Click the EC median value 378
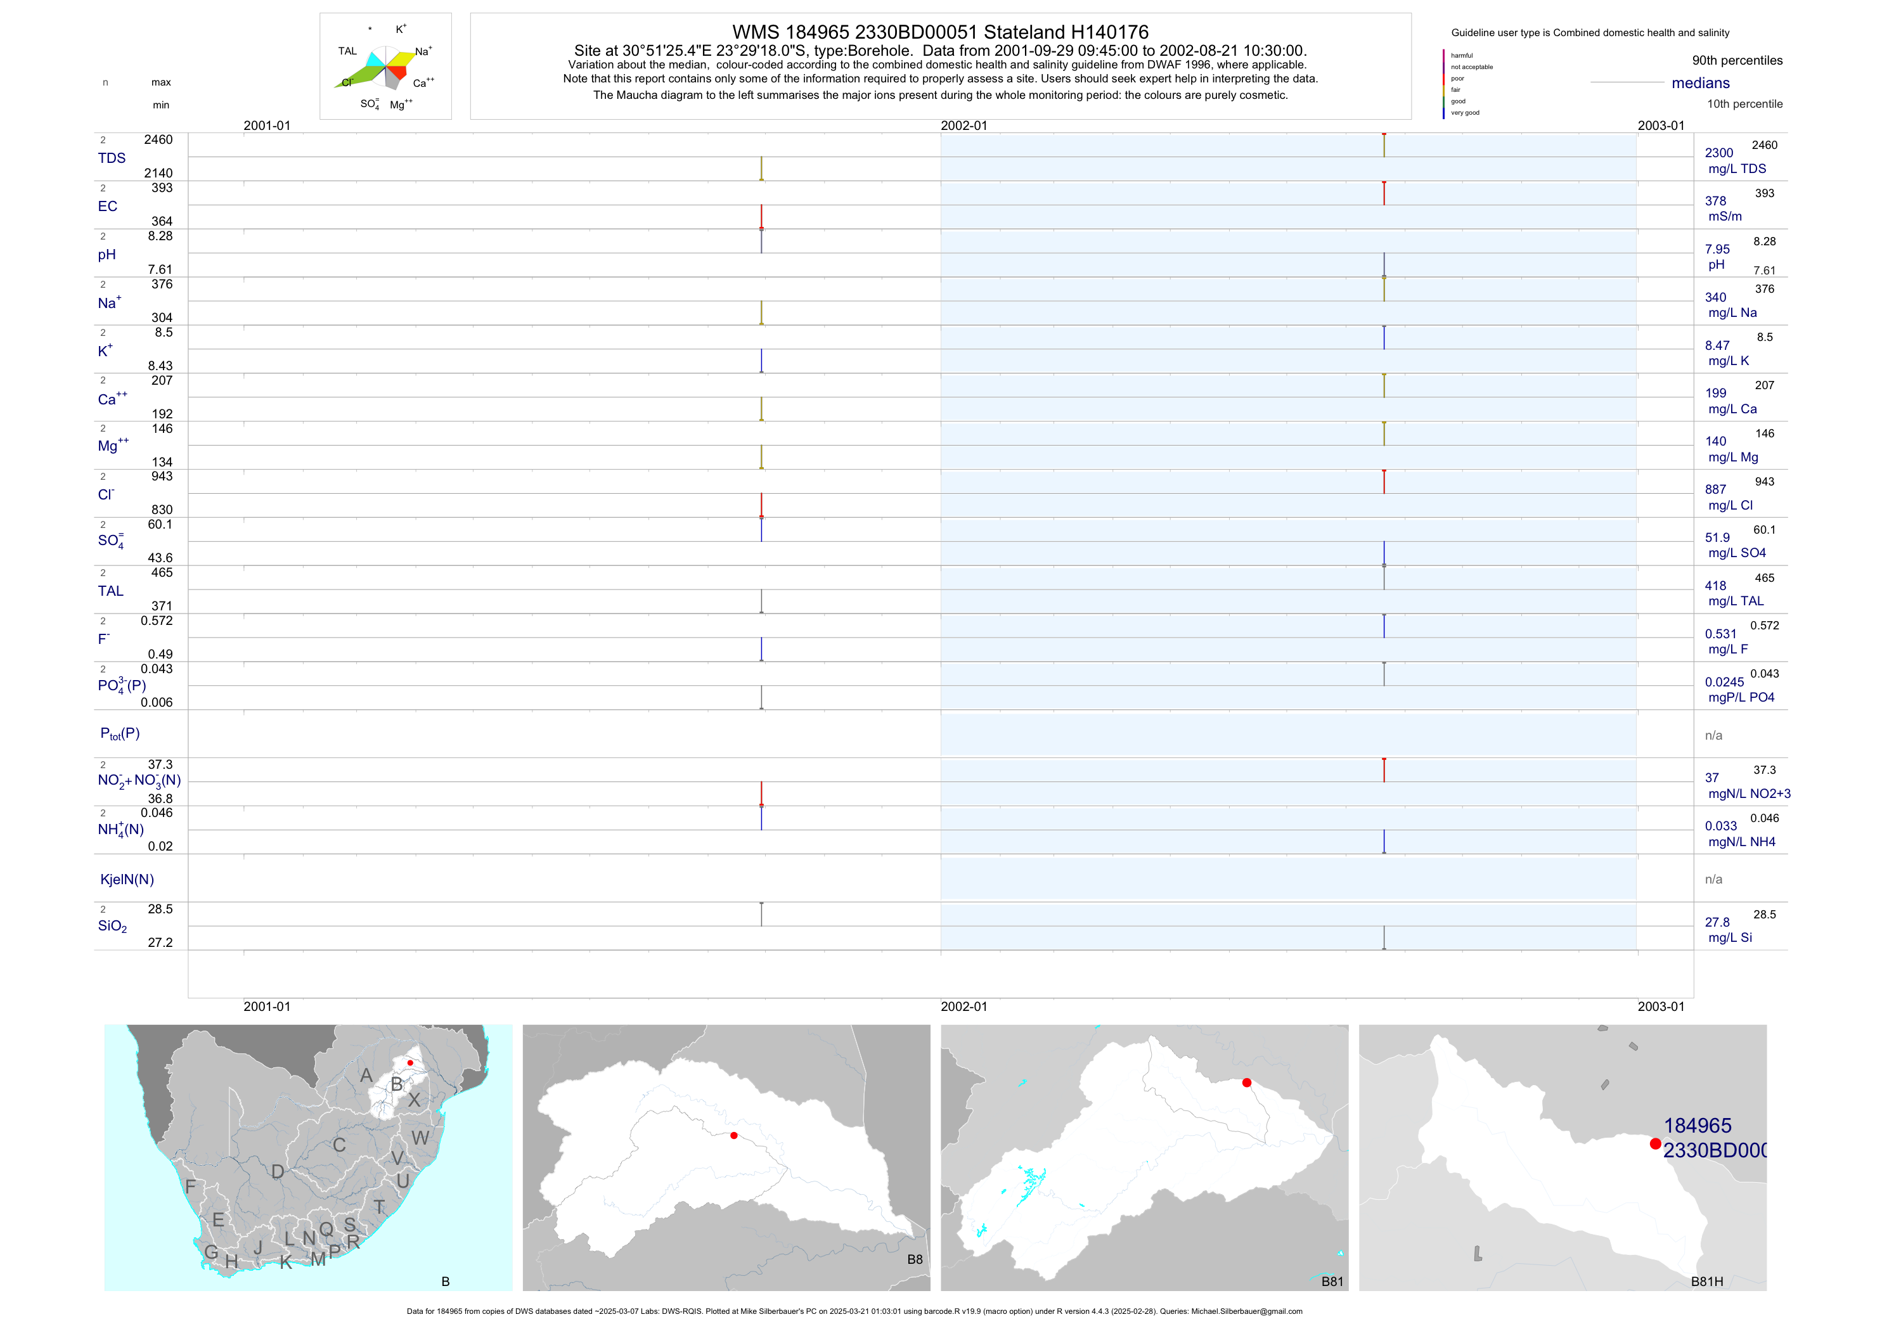Screen dimensions: 1882x1331 [x=1715, y=201]
